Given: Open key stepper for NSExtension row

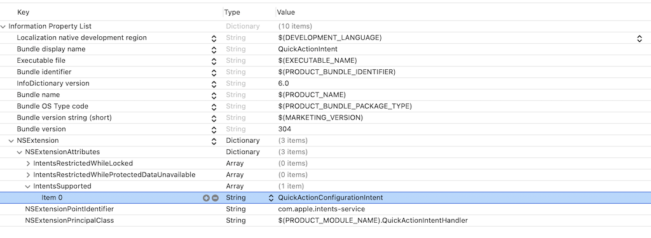Looking at the screenshot, I should [x=214, y=142].
